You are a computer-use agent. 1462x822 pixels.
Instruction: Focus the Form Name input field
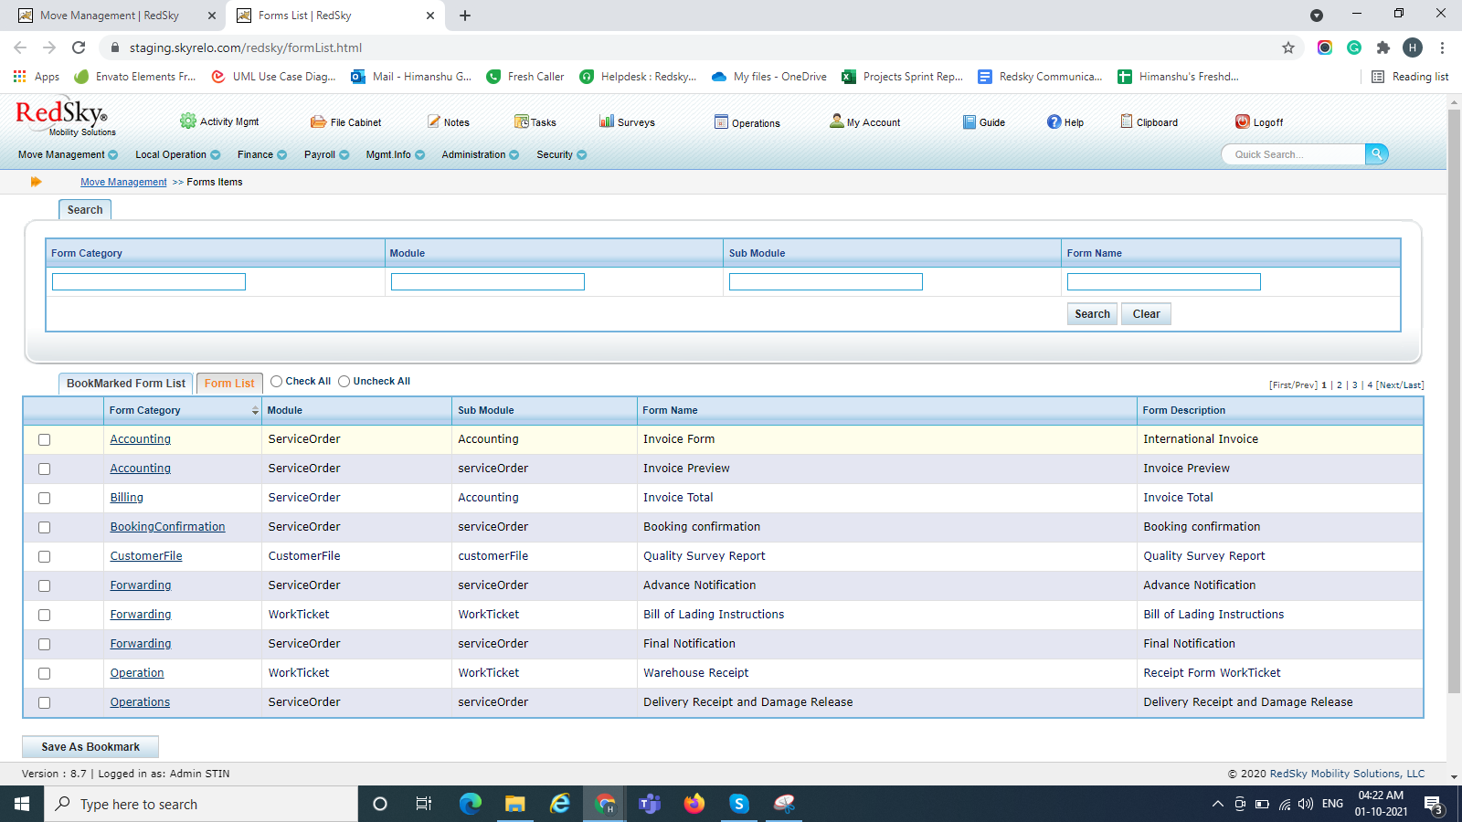pos(1164,282)
